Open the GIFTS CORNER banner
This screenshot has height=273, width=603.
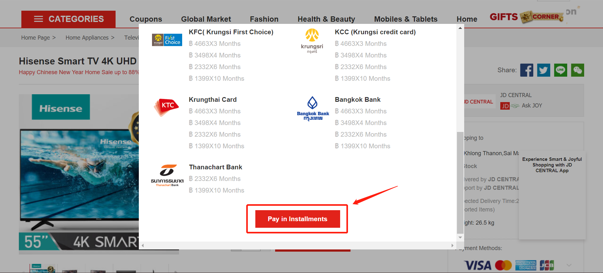[527, 17]
